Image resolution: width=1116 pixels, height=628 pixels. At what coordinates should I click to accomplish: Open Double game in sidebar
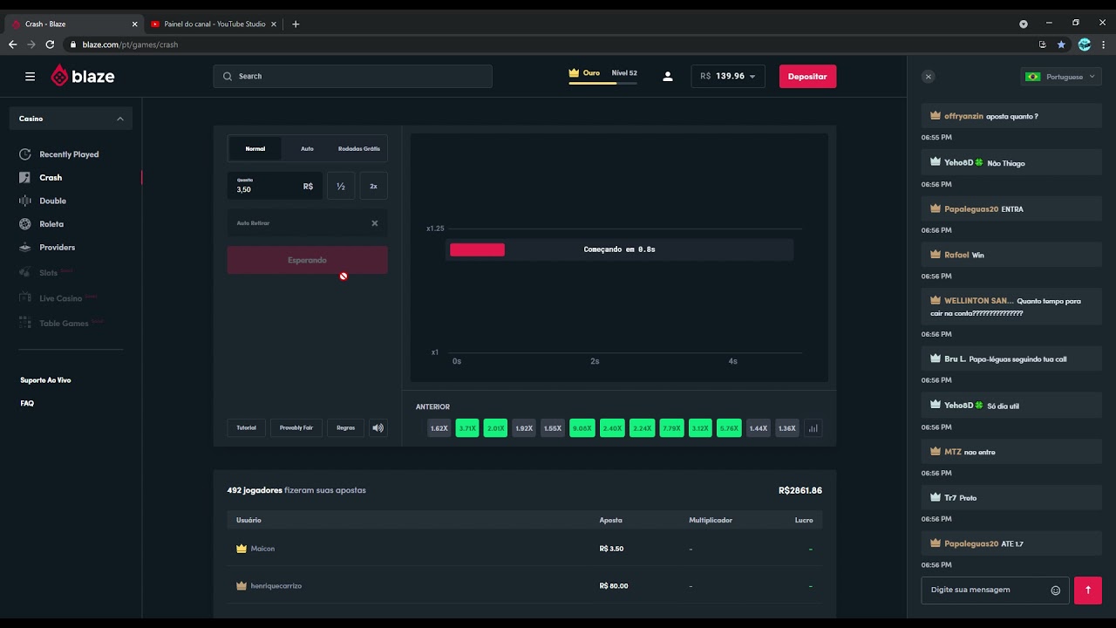pos(52,201)
